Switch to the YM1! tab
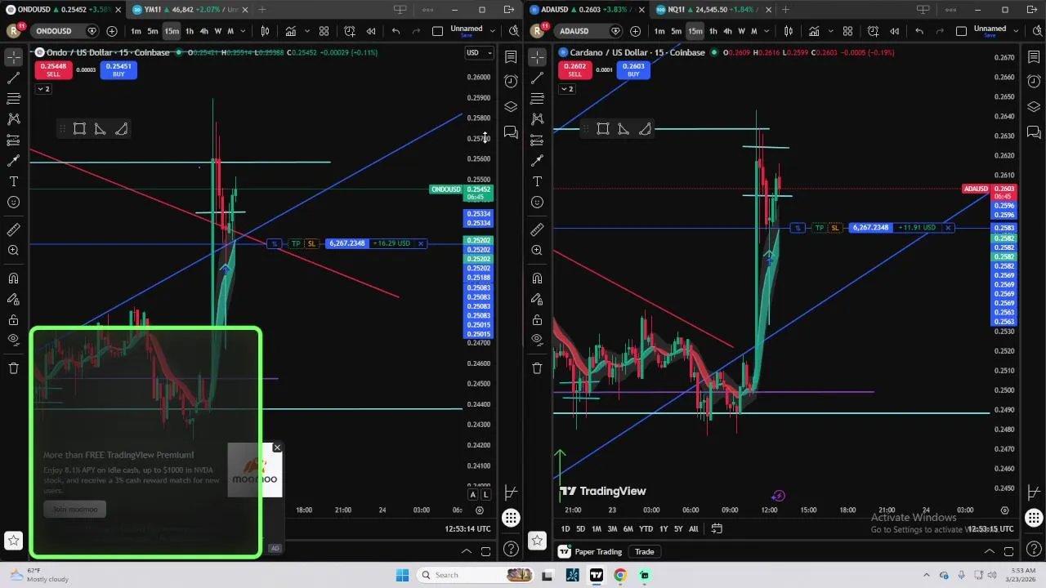 point(191,10)
